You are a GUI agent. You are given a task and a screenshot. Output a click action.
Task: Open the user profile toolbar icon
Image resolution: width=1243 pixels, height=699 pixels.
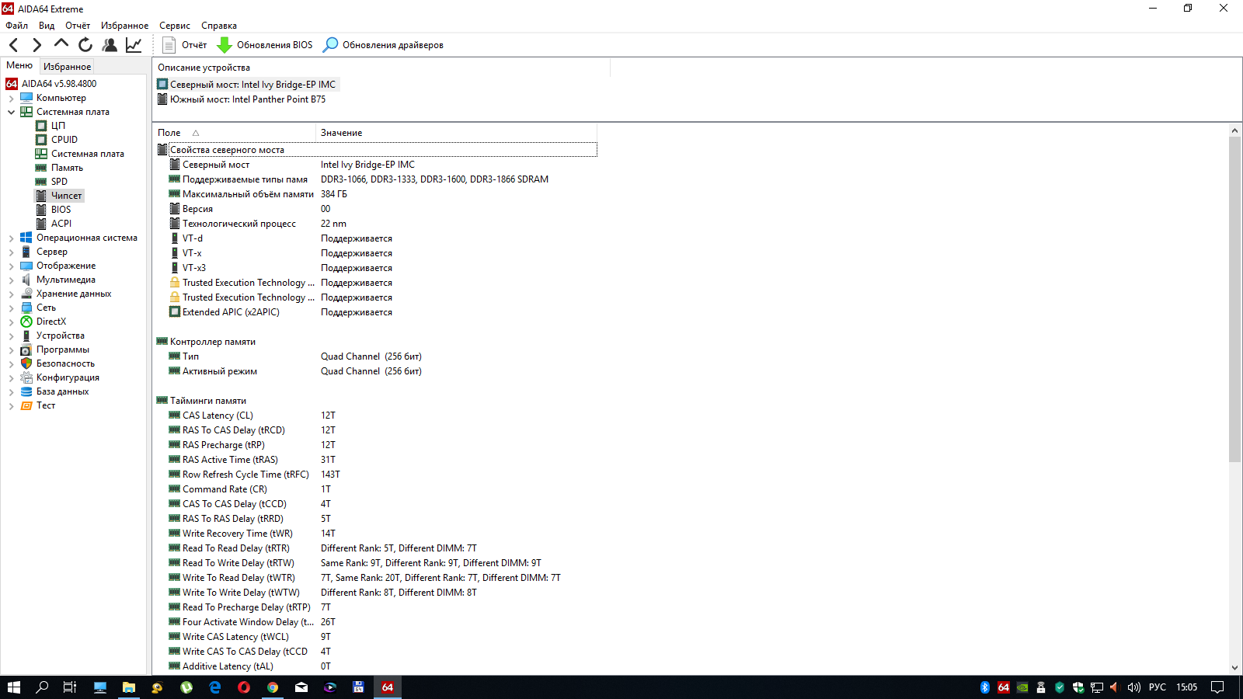[110, 45]
